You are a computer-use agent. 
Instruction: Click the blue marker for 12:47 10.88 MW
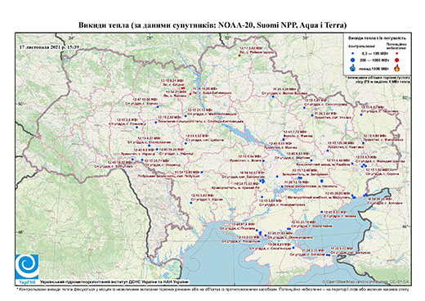click(x=158, y=107)
